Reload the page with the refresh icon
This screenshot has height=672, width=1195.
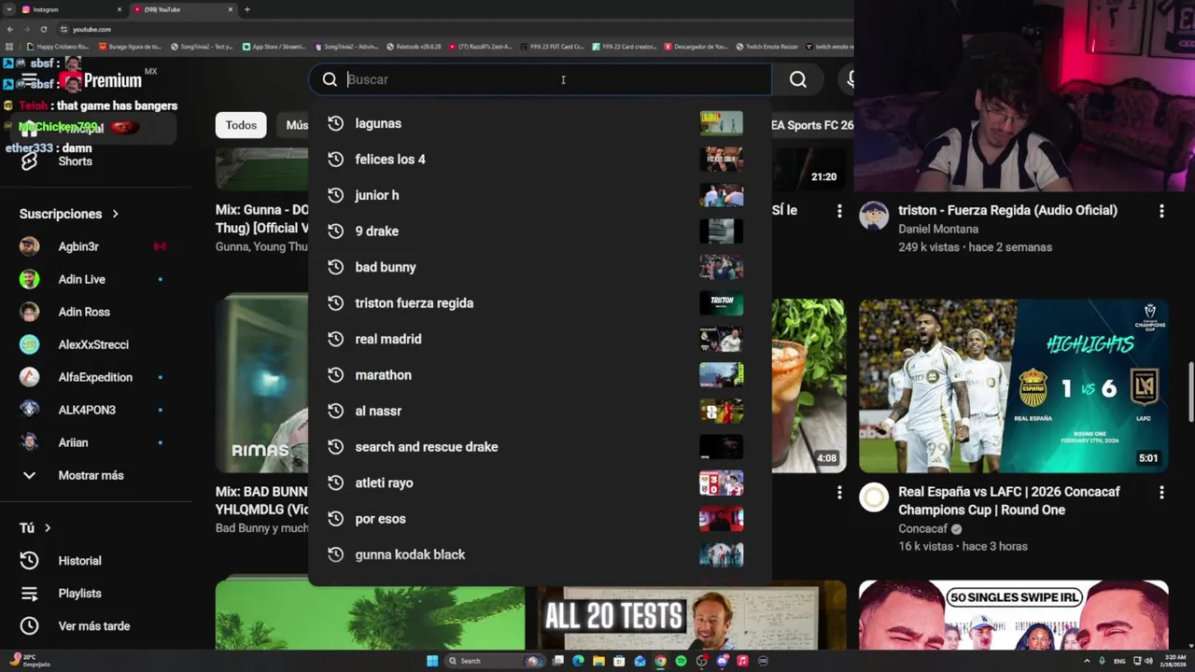click(x=44, y=29)
